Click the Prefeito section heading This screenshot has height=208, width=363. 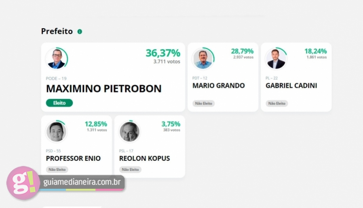(57, 31)
